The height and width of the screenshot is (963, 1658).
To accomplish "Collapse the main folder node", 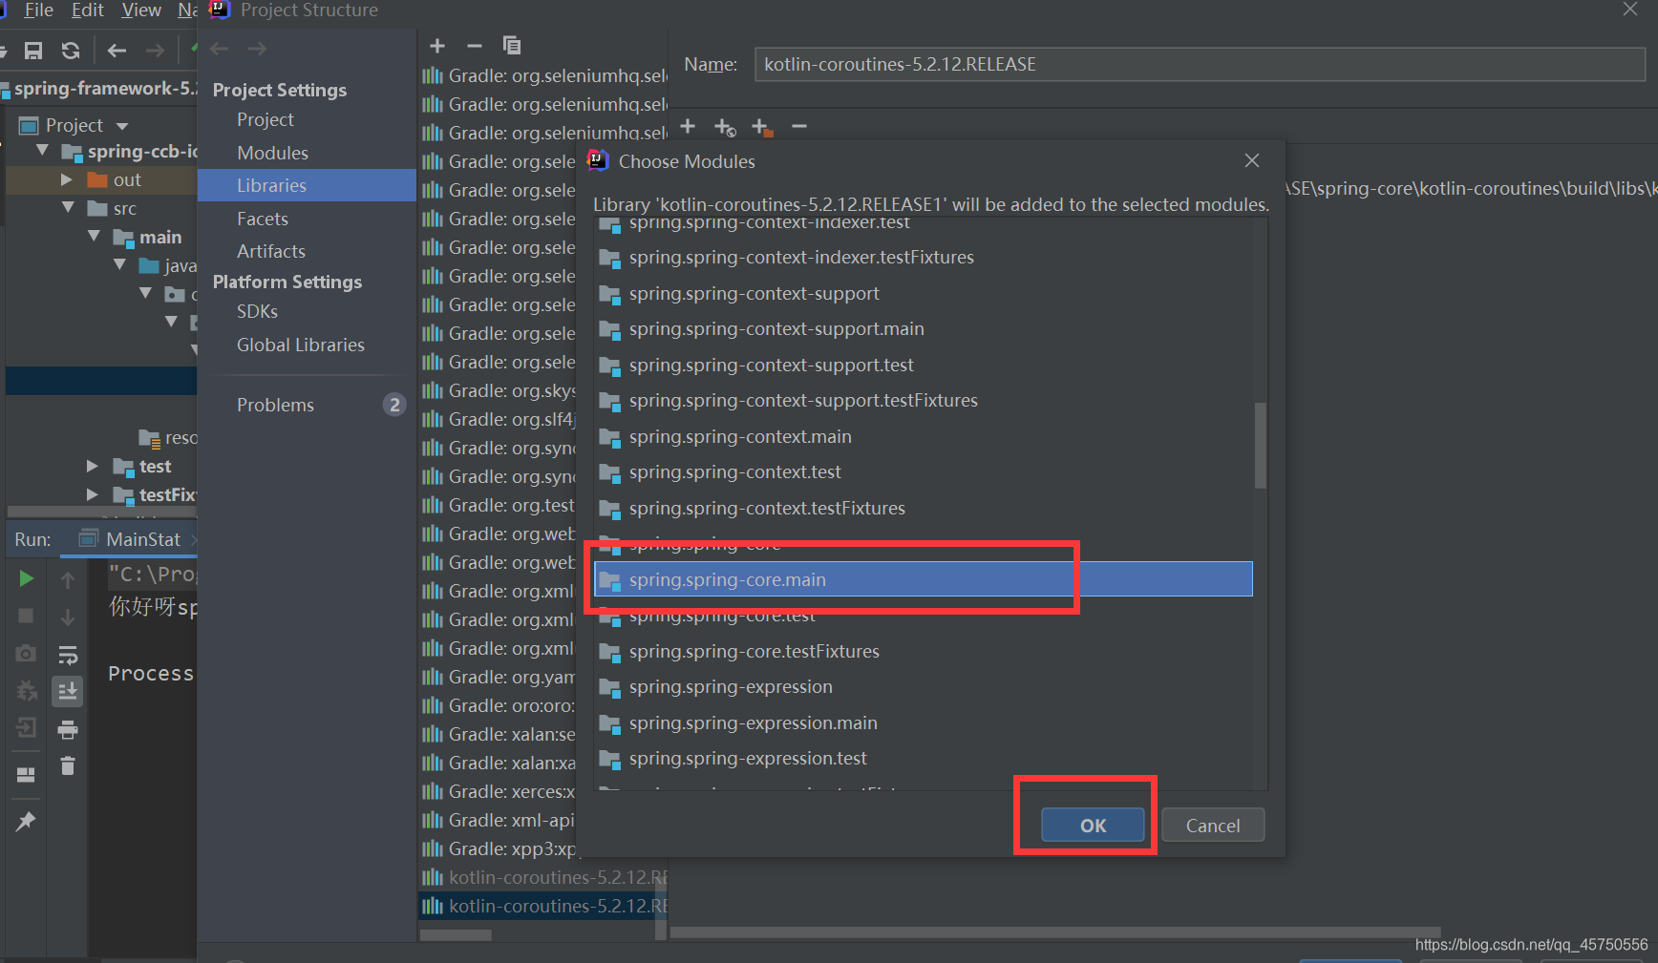I will [94, 236].
